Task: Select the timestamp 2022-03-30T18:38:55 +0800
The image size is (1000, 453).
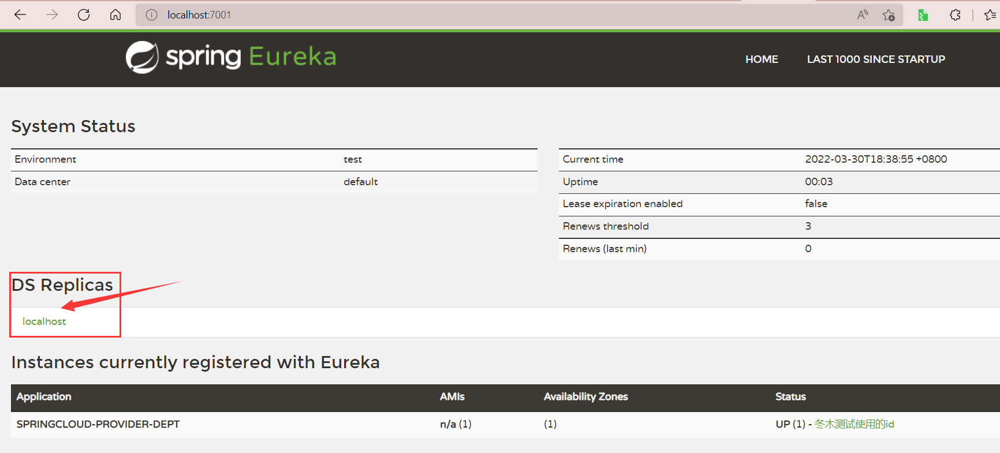Action: (x=876, y=159)
